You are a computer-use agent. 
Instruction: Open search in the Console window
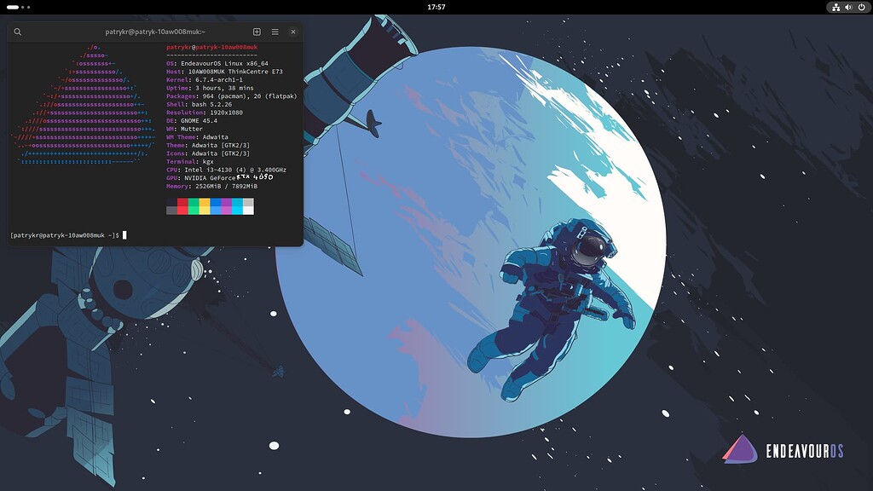[19, 30]
